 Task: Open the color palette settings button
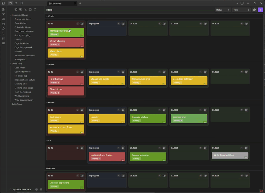coord(254,10)
